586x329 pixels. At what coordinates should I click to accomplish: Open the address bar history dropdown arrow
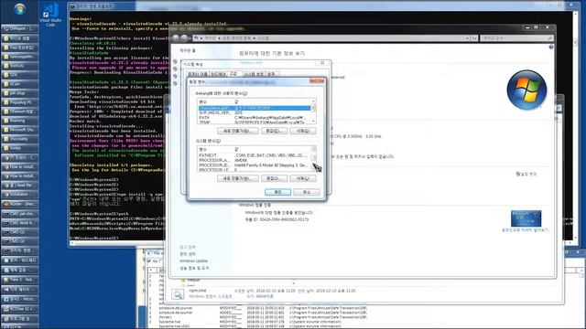coord(467,38)
